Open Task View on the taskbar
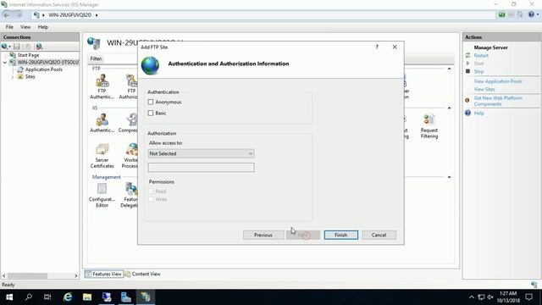This screenshot has height=305, width=542. pos(47,297)
